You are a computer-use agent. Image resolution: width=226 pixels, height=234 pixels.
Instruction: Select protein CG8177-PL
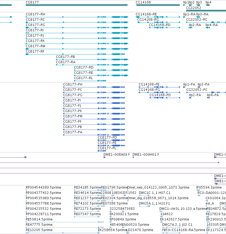(107, 148)
